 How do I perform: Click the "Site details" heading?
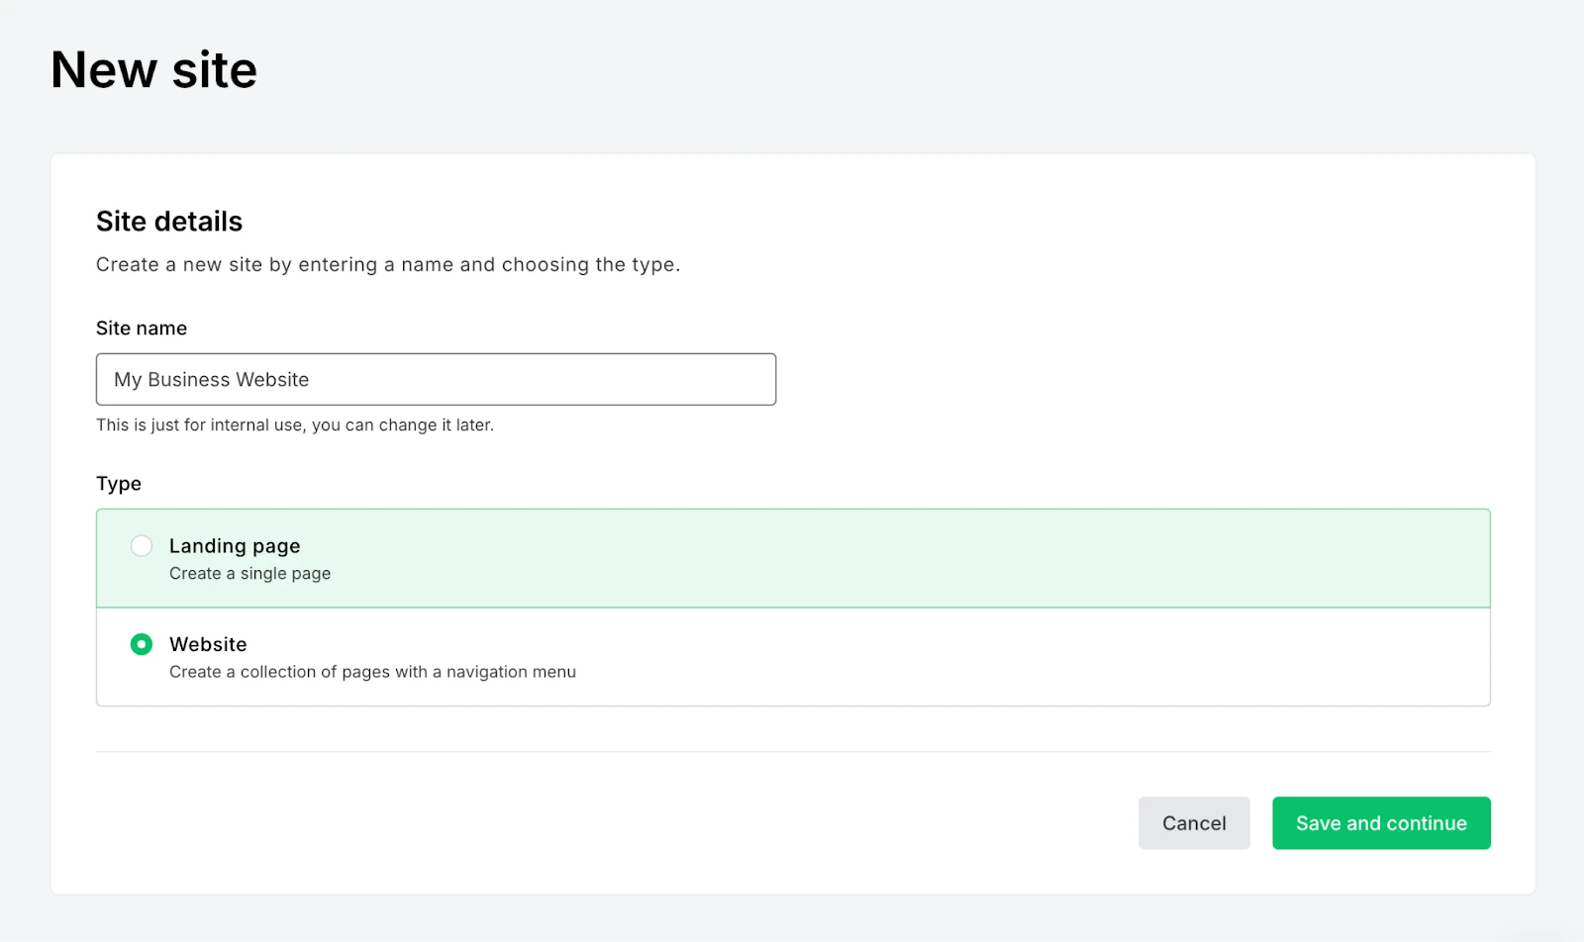click(169, 222)
